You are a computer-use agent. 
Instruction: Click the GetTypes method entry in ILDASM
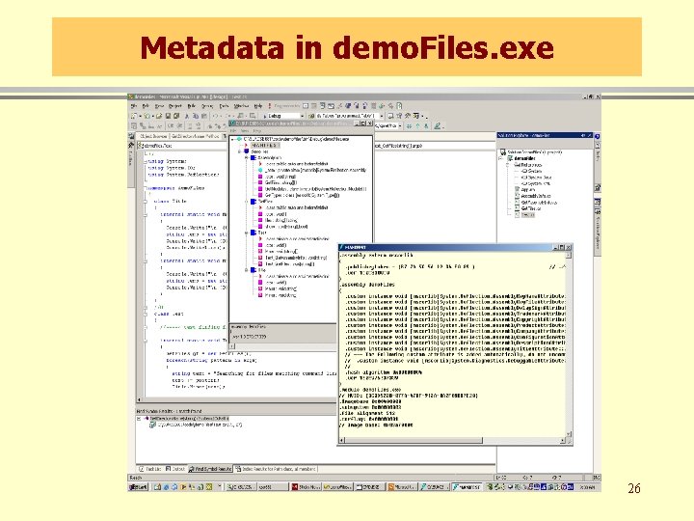302,195
